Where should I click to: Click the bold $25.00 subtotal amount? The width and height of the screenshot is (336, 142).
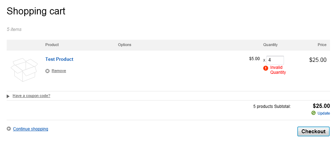click(x=321, y=106)
